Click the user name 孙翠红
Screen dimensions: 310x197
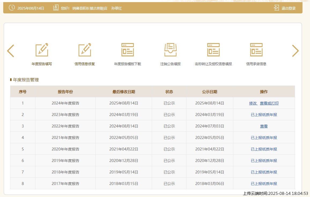tap(117, 8)
